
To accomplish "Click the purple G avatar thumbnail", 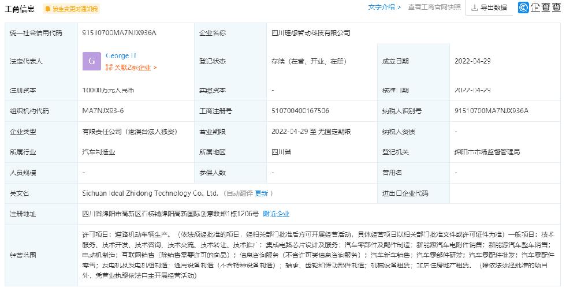I will 92,61.
